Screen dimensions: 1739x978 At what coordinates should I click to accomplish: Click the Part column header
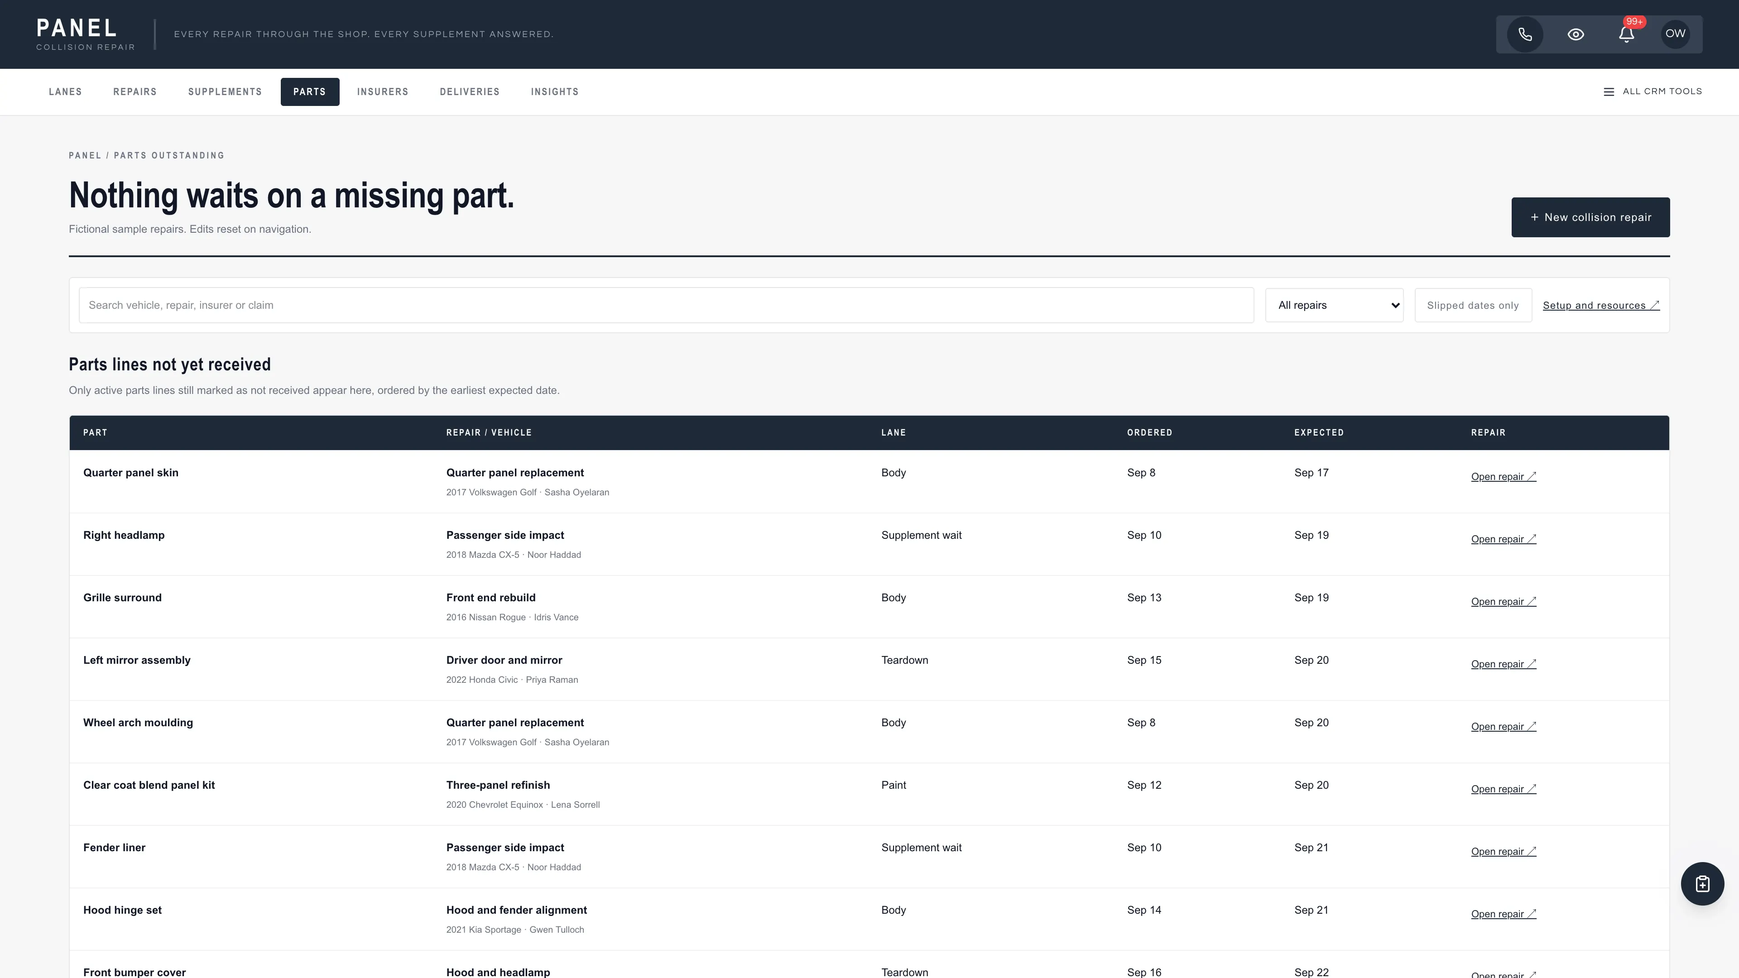95,433
